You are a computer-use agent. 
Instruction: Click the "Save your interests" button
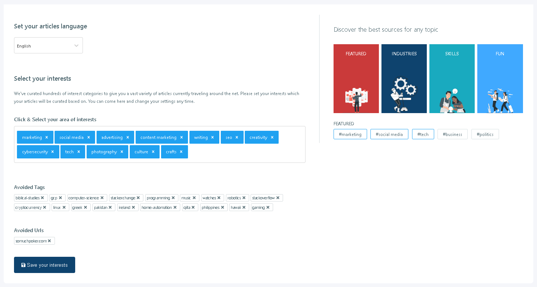pos(44,265)
